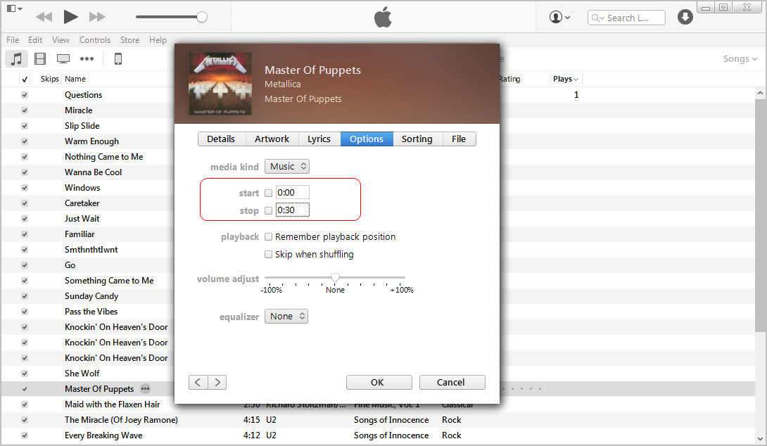The height and width of the screenshot is (446, 767).
Task: Click in the start time field
Action: pyautogui.click(x=293, y=193)
